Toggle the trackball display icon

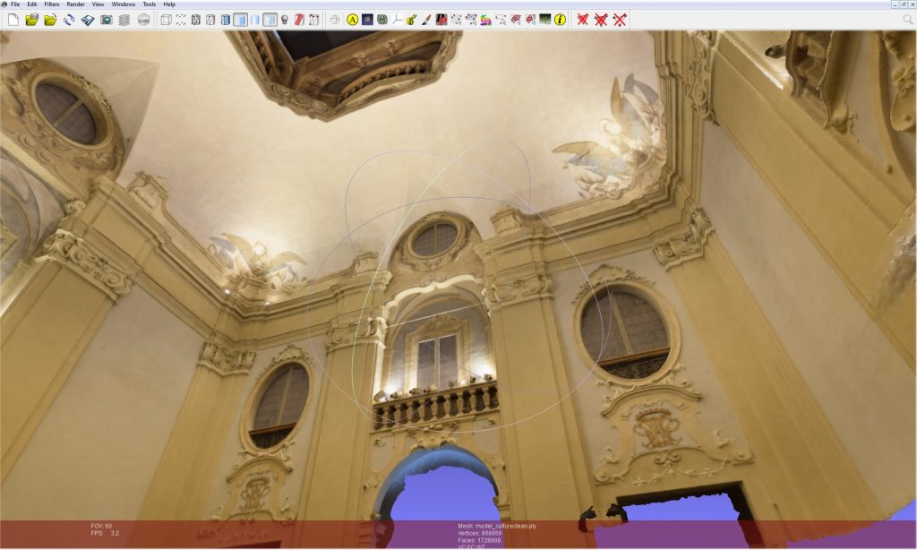tap(335, 19)
